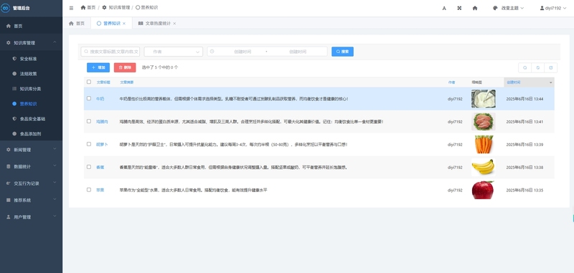Click the magnifier icon in the search input
574x273 pixels.
pos(86,52)
